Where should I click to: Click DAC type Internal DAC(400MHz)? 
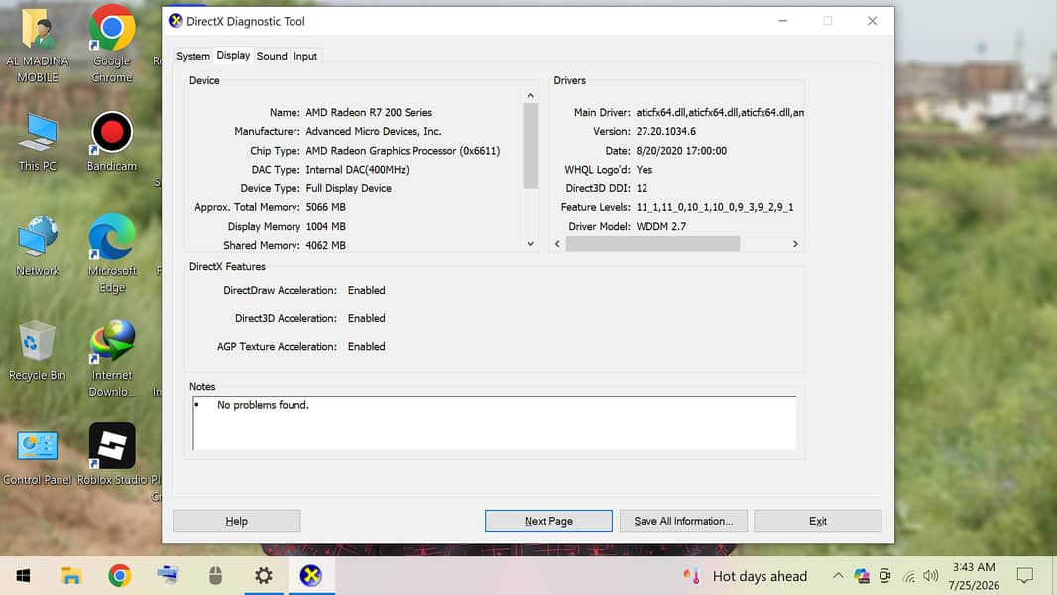tap(357, 170)
